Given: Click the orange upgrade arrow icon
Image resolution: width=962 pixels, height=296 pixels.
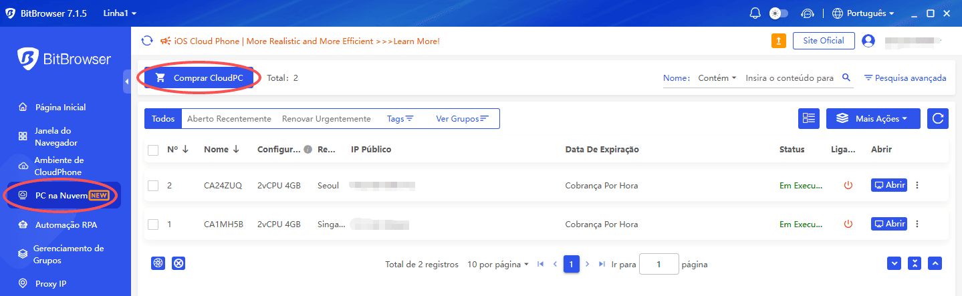Looking at the screenshot, I should click(778, 41).
